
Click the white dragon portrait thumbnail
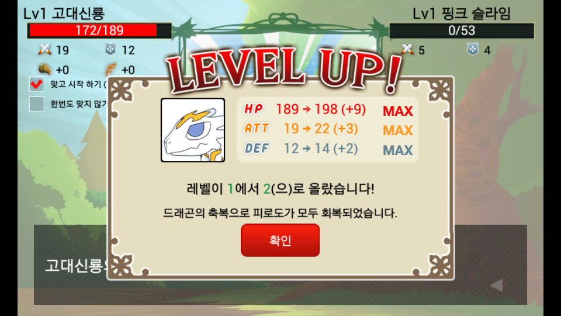[193, 130]
